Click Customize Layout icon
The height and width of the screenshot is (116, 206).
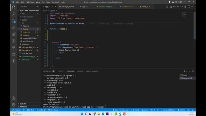181,2
